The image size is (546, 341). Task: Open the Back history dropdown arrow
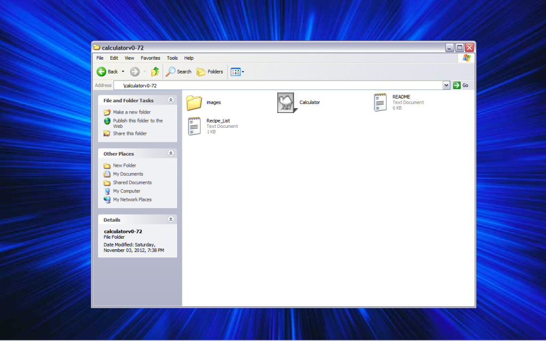[x=123, y=72]
